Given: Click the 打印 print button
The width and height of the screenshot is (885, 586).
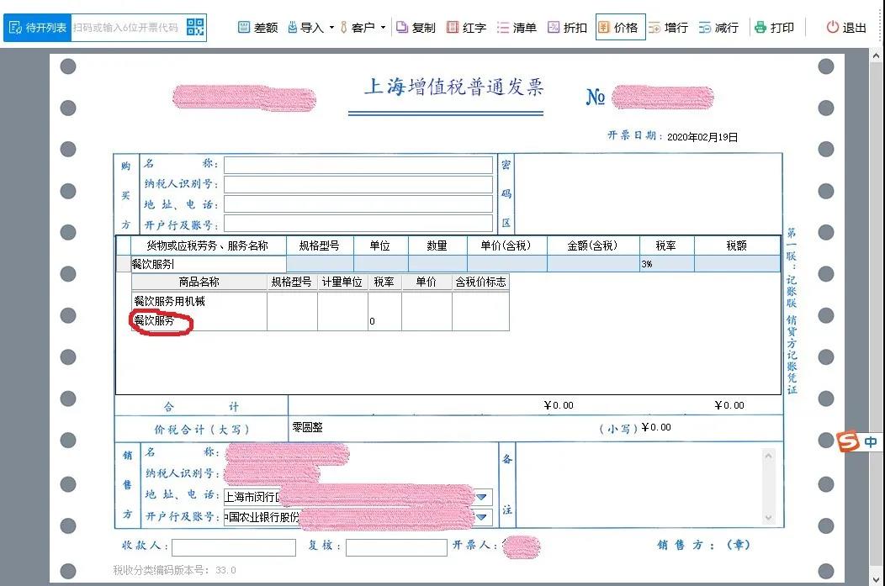Looking at the screenshot, I should pos(775,27).
